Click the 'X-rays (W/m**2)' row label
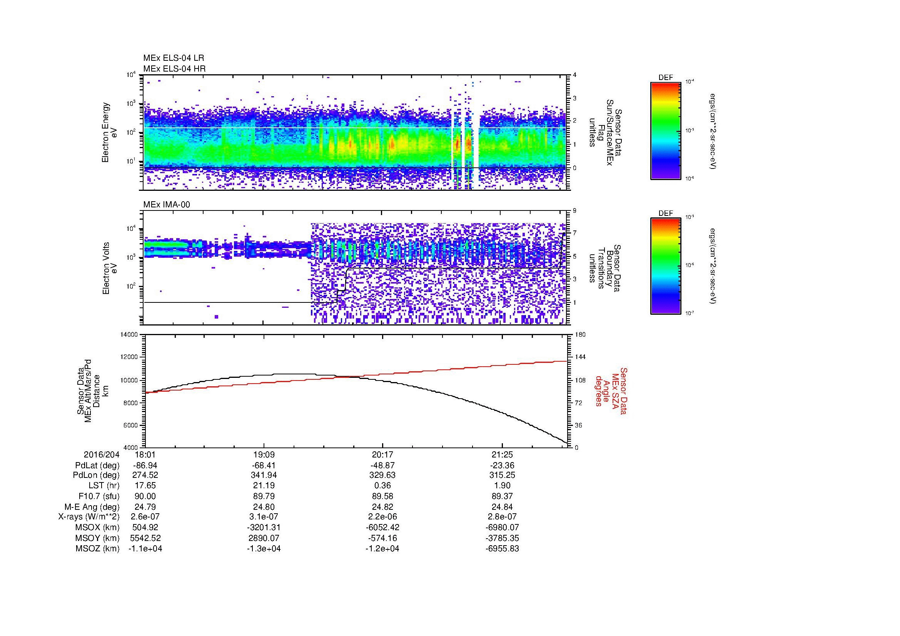This screenshot has height=636, width=900. [x=88, y=517]
